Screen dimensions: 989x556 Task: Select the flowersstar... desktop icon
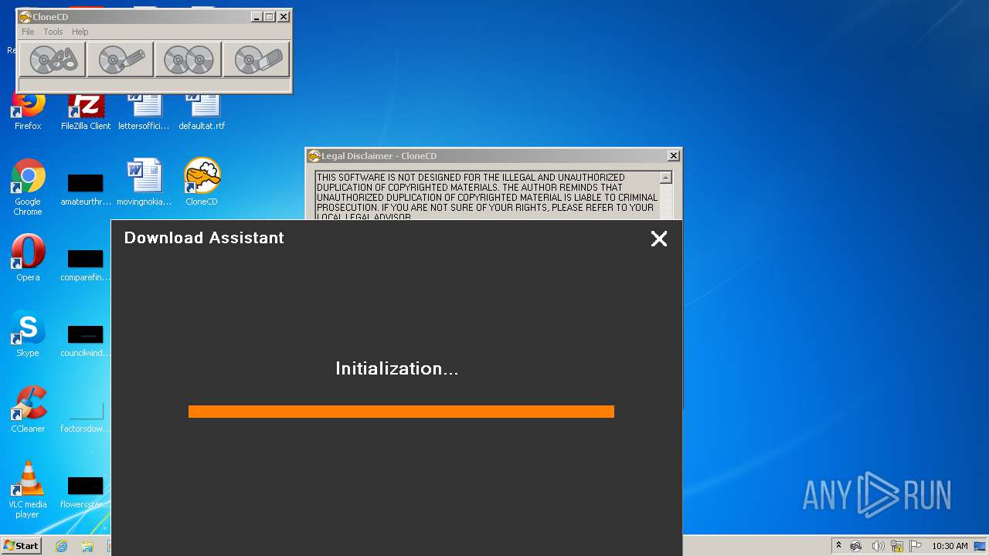[86, 492]
